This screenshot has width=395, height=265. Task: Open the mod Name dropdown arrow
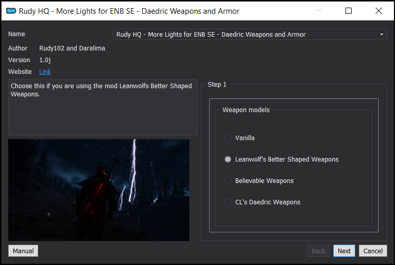pyautogui.click(x=382, y=35)
